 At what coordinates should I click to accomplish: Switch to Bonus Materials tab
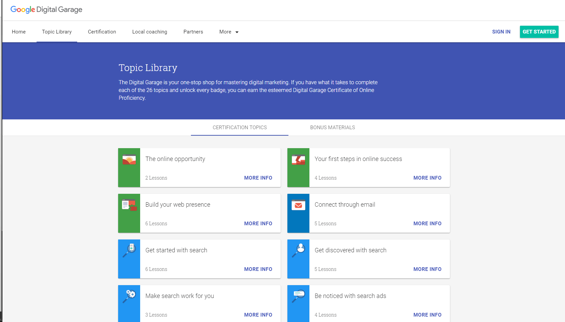(x=332, y=128)
